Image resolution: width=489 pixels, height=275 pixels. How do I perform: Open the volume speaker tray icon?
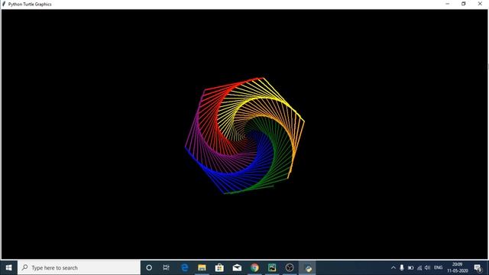(428, 267)
